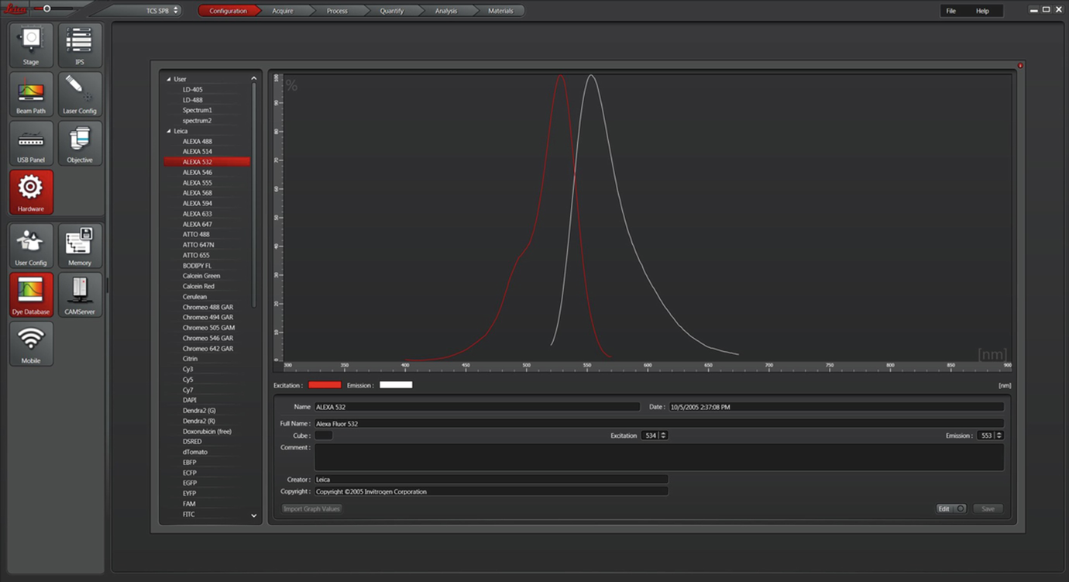Click the Name input field
The width and height of the screenshot is (1069, 582).
(x=477, y=407)
